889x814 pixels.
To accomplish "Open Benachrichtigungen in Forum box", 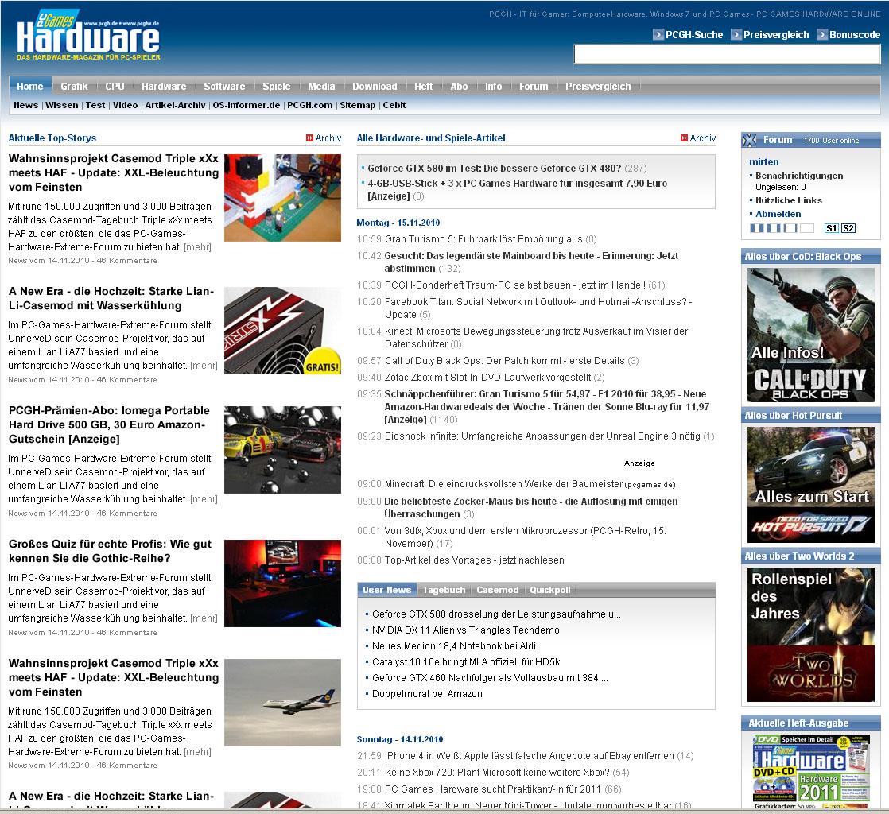I will (799, 176).
